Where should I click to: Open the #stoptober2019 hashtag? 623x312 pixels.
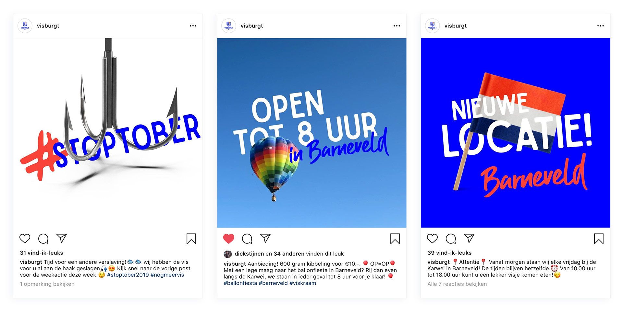(128, 275)
